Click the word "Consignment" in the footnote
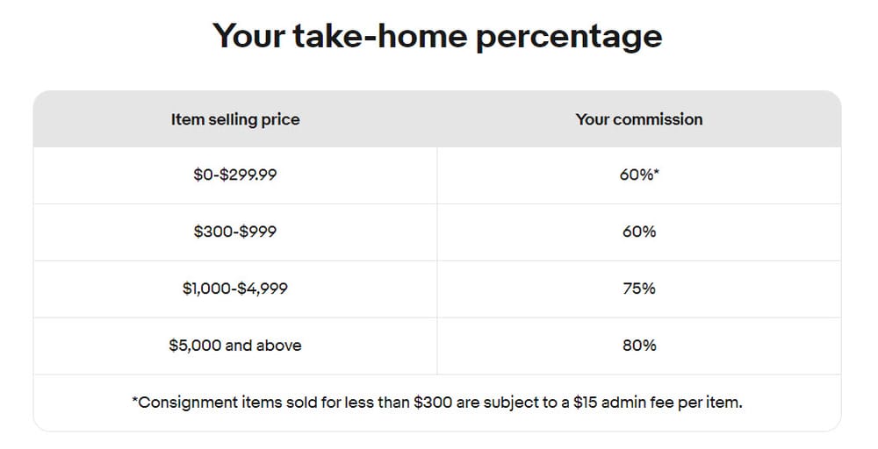This screenshot has height=449, width=878. point(183,403)
